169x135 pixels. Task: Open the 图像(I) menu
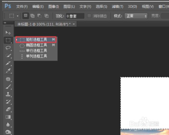tap(53, 7)
